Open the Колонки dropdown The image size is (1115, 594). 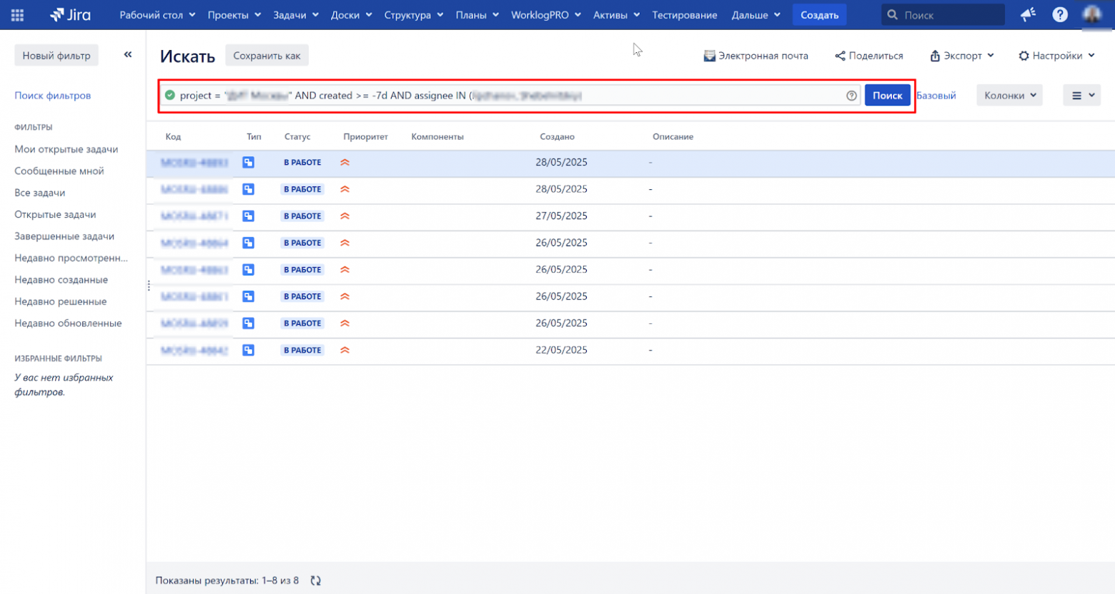point(1009,95)
